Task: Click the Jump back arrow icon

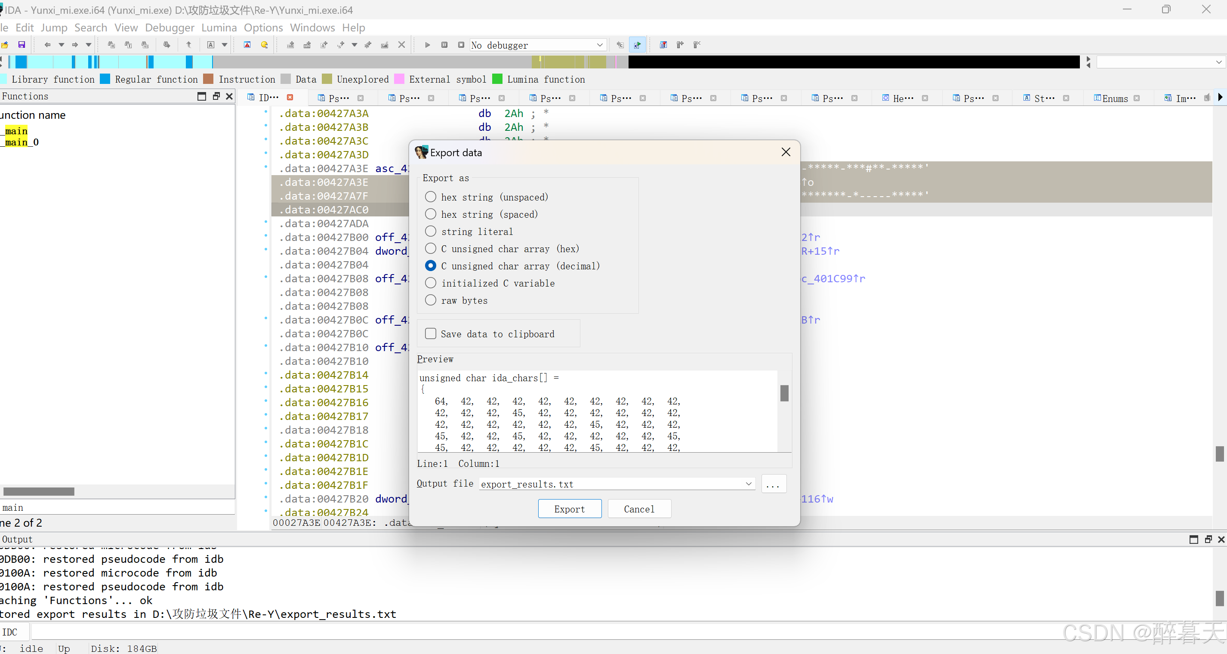Action: click(47, 45)
